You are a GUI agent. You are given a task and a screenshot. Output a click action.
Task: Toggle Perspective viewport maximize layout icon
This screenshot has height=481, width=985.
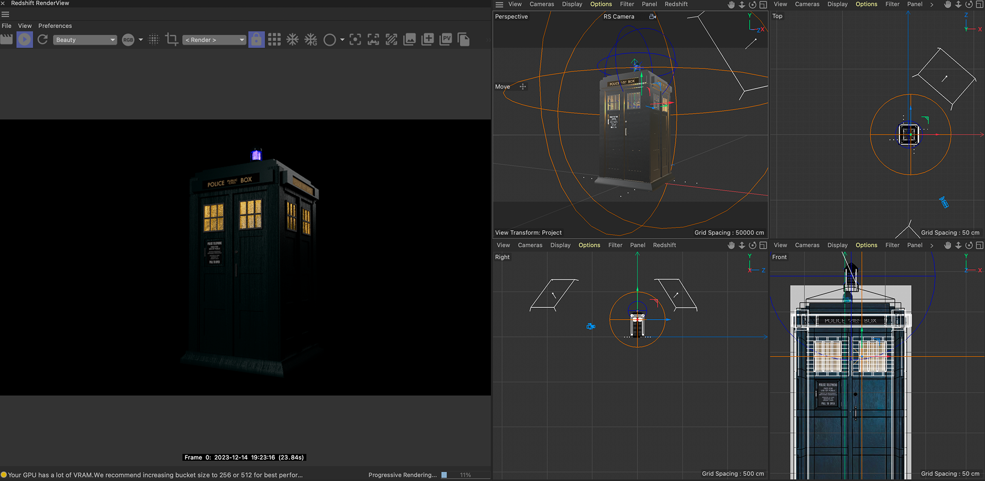763,5
